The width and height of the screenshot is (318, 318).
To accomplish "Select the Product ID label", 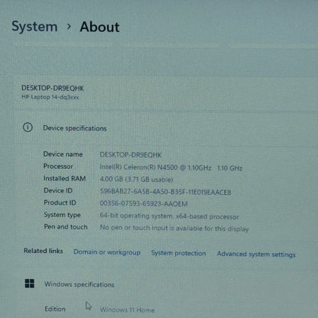I will point(60,203).
